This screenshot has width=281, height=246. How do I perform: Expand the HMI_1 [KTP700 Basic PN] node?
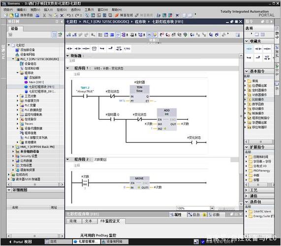click(13, 147)
